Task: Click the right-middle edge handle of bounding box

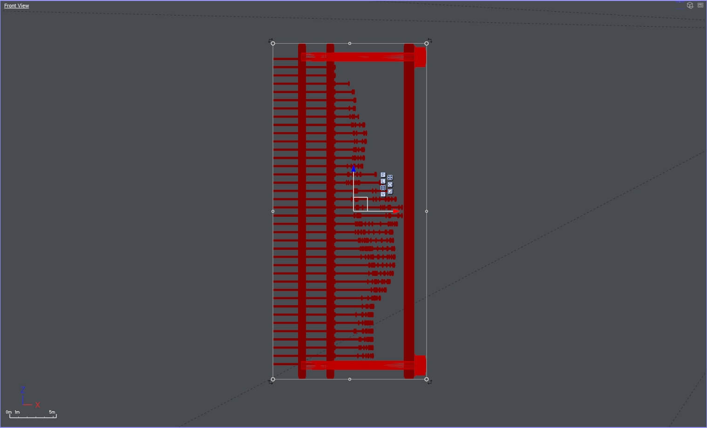Action: [x=427, y=211]
